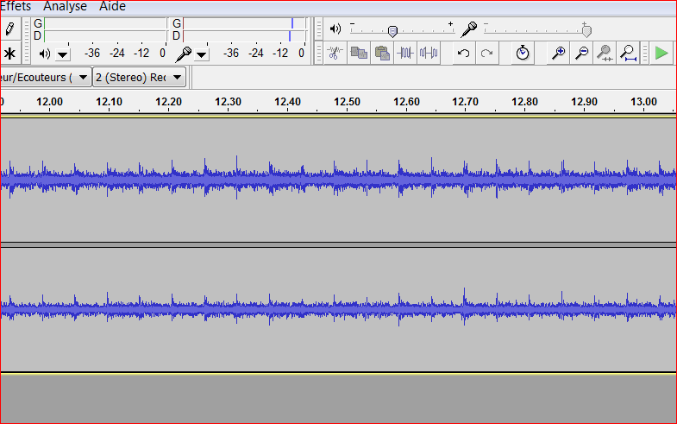Expand the 2 (Stereo) channels dropdown
Viewport: 677px width, 424px height.
[177, 77]
